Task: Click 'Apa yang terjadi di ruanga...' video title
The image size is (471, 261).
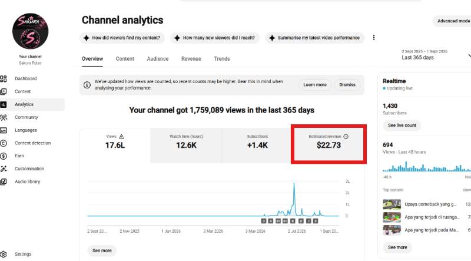Action: [x=432, y=217]
